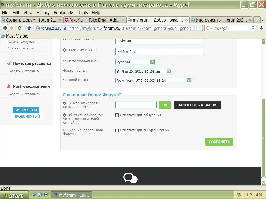Click the bell Push-уведомления icon
The height and width of the screenshot is (199, 266).
tap(9, 86)
